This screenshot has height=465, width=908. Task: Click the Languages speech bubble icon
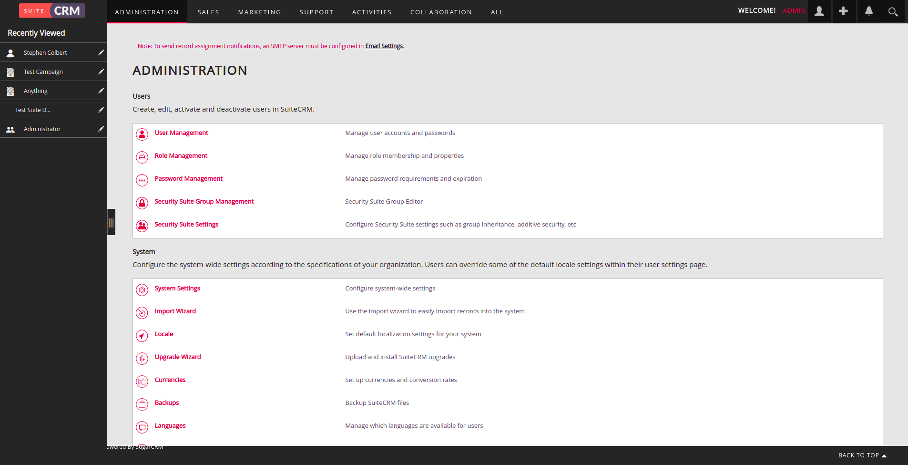coord(142,427)
